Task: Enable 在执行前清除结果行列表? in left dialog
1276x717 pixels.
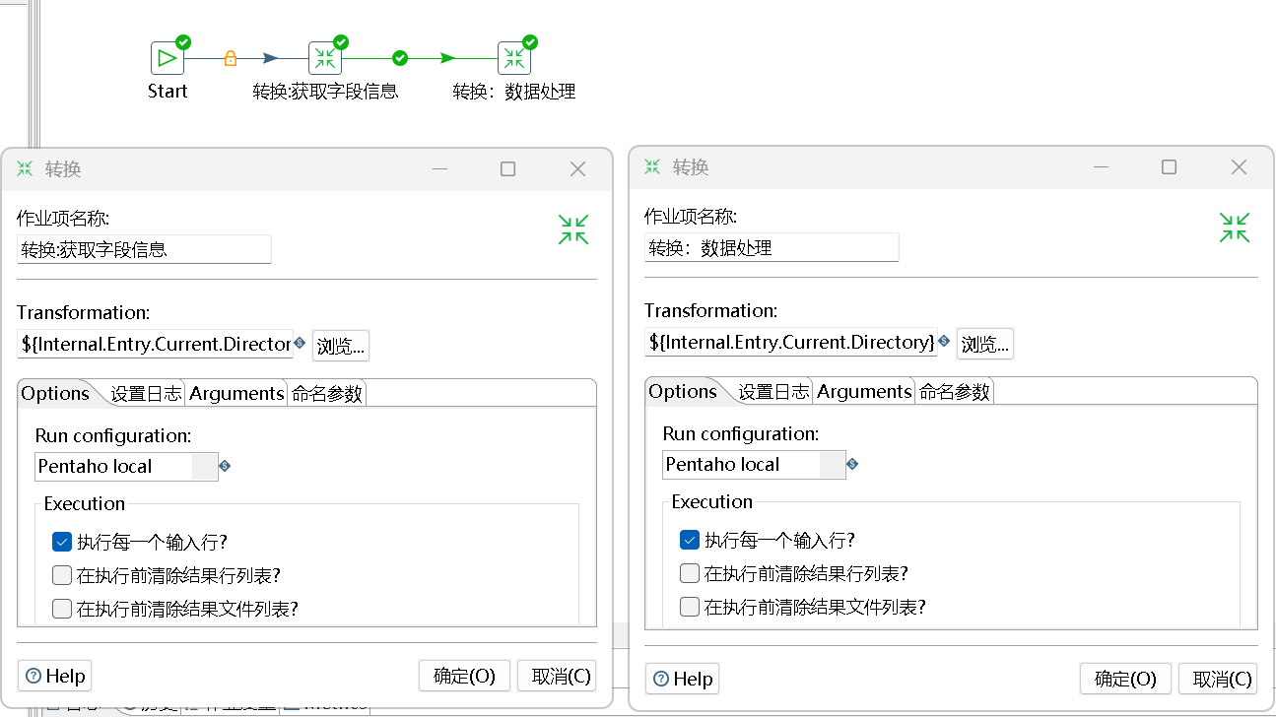Action: pos(62,575)
